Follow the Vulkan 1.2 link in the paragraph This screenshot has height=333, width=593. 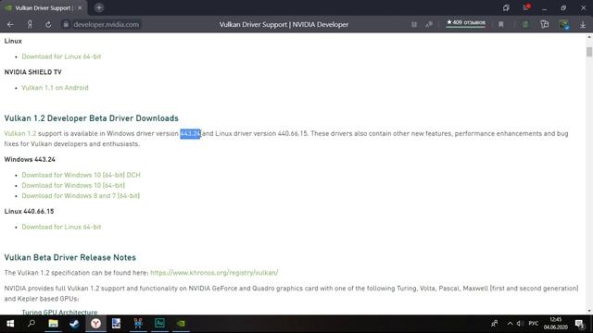coord(20,133)
